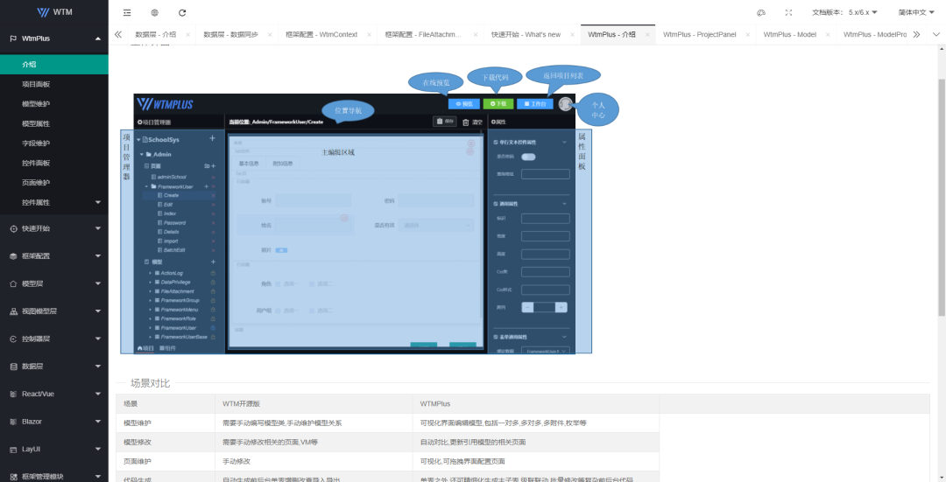Open the 页面维护 page in the sidebar
The height and width of the screenshot is (482, 946).
pyautogui.click(x=54, y=183)
